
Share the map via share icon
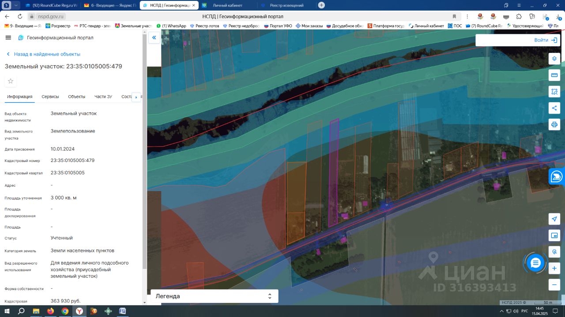[x=554, y=108]
